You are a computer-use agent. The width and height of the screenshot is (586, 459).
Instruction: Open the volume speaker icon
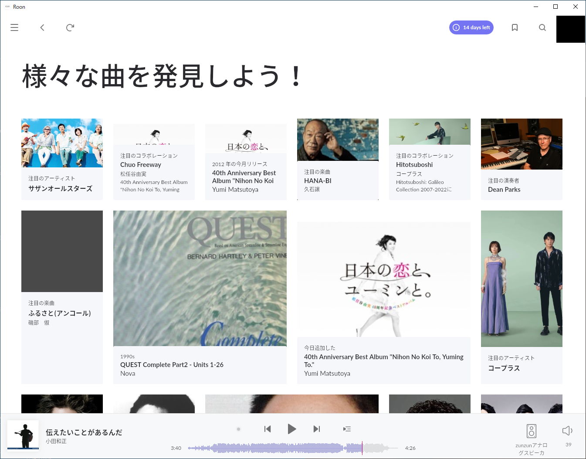[567, 431]
